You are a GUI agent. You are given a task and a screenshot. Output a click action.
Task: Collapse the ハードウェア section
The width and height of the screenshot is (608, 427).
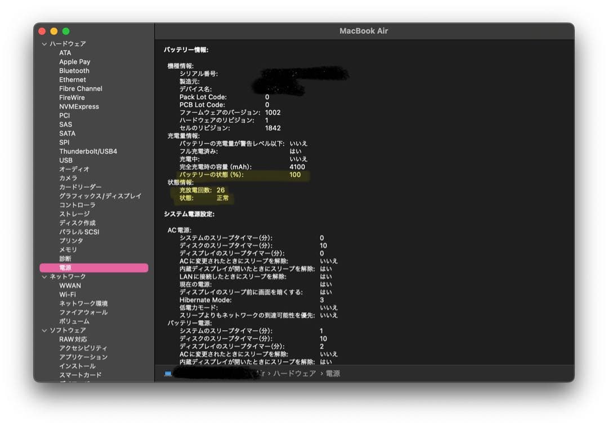click(43, 43)
